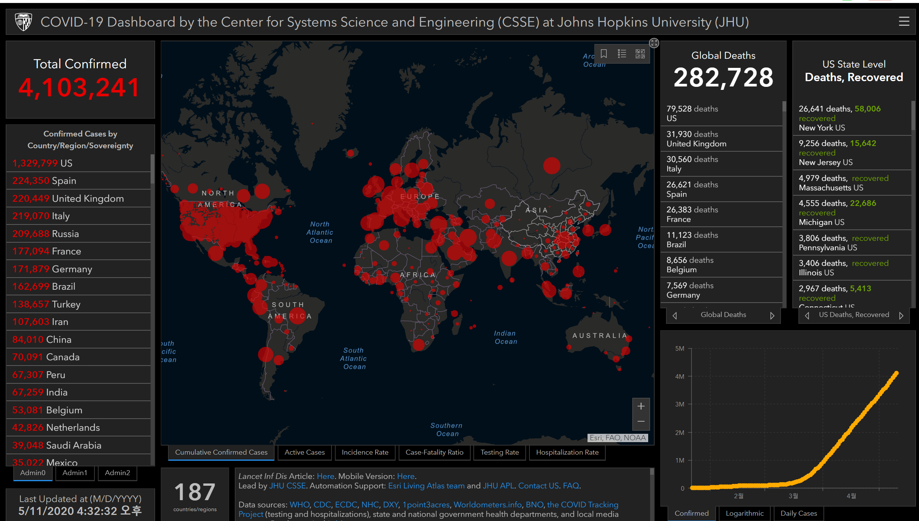Advance the US Deaths, Recovered panel forward

coord(901,315)
